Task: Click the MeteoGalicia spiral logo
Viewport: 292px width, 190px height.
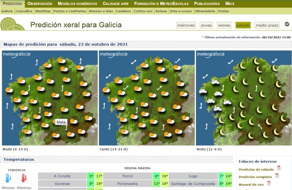Action: [x=12, y=24]
